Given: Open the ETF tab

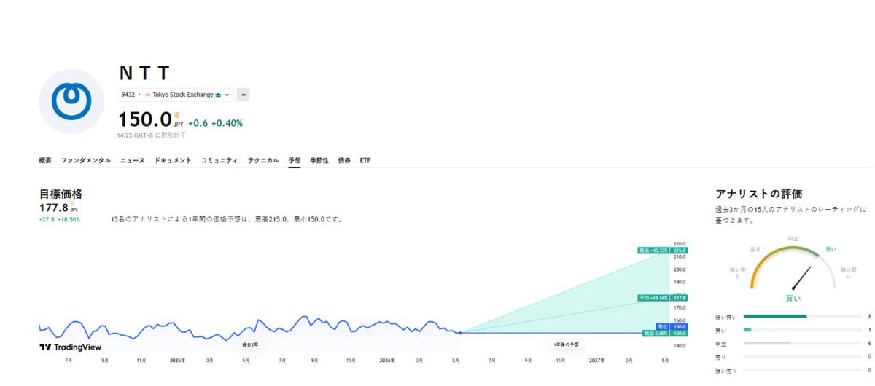Looking at the screenshot, I should (365, 160).
